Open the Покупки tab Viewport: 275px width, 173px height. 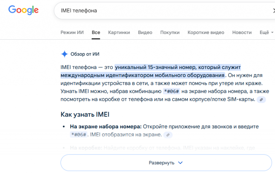coord(170,32)
